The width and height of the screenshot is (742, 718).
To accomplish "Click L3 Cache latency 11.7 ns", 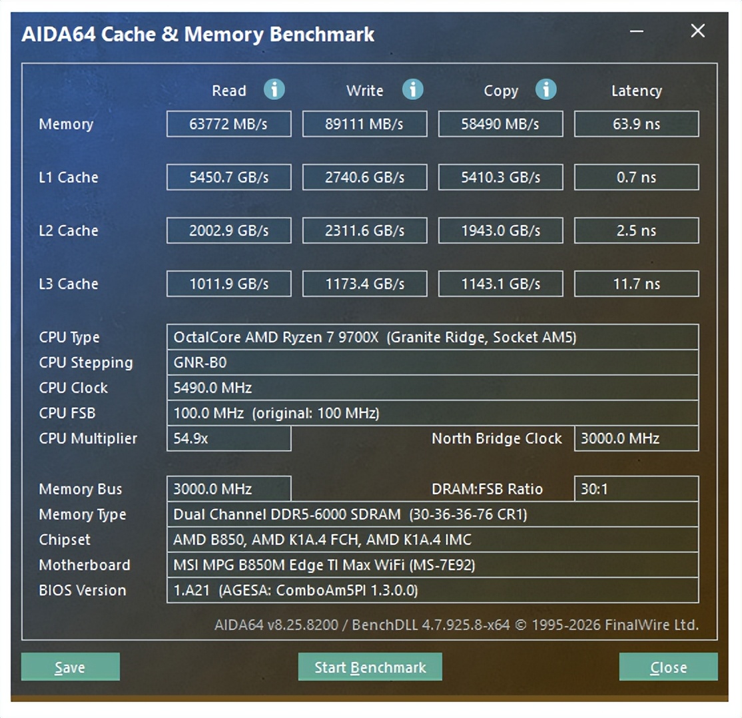I will (x=637, y=284).
